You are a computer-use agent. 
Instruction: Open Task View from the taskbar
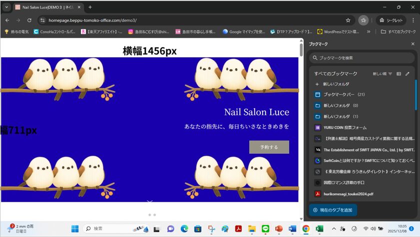[x=157, y=229]
